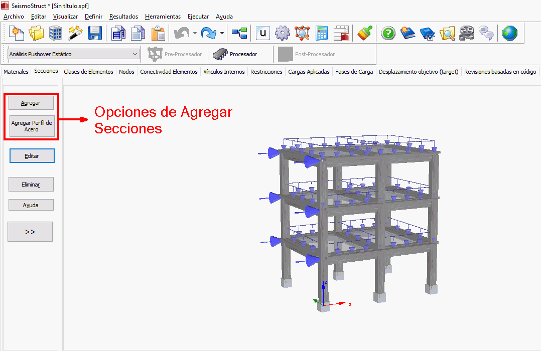
Task: Click the blue book with checkmark icon
Action: pos(427,34)
